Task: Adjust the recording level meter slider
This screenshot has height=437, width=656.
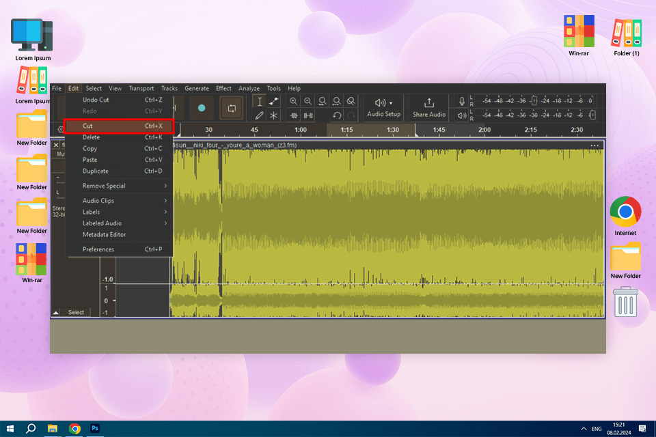Action: pyautogui.click(x=534, y=101)
